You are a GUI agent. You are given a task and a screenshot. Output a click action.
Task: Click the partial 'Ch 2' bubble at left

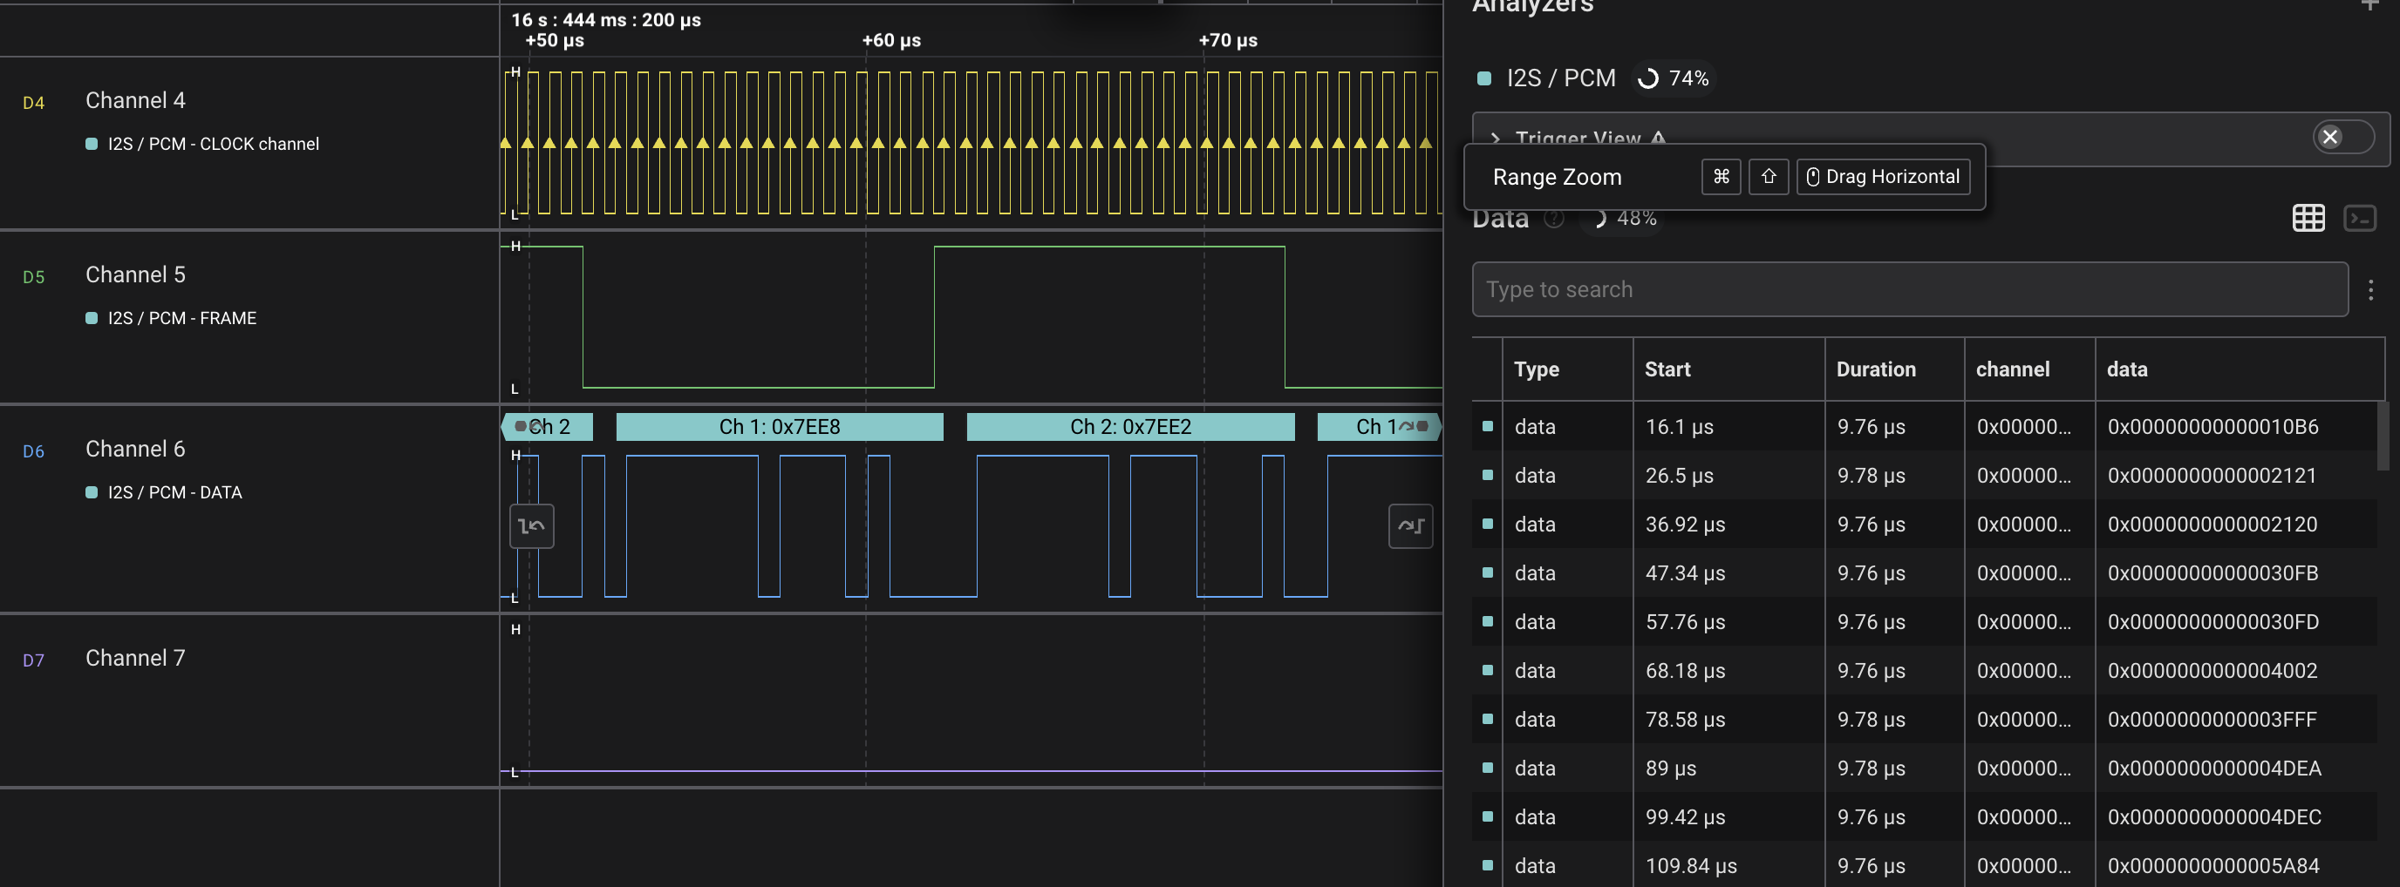point(548,427)
